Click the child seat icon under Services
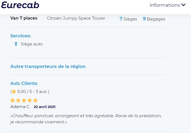The height and width of the screenshot is (133, 191). 16,44
